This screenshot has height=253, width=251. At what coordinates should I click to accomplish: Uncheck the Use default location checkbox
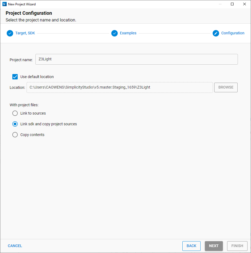pos(15,77)
